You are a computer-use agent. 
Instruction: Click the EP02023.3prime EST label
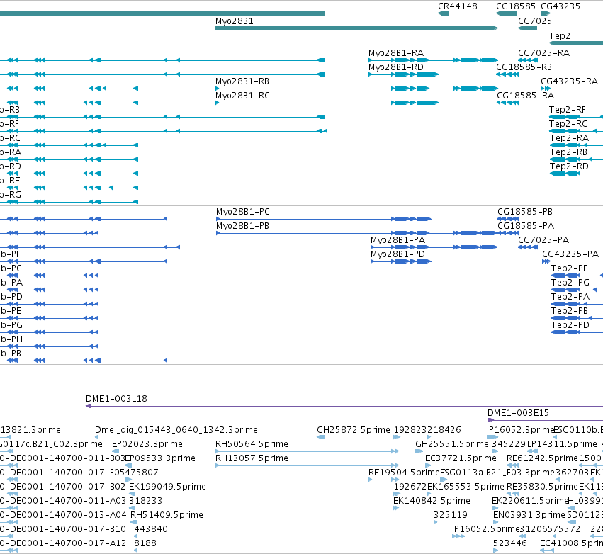tap(147, 444)
